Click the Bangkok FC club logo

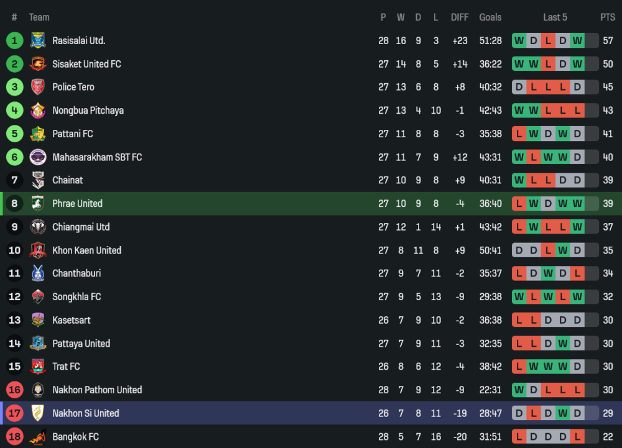pos(38,437)
